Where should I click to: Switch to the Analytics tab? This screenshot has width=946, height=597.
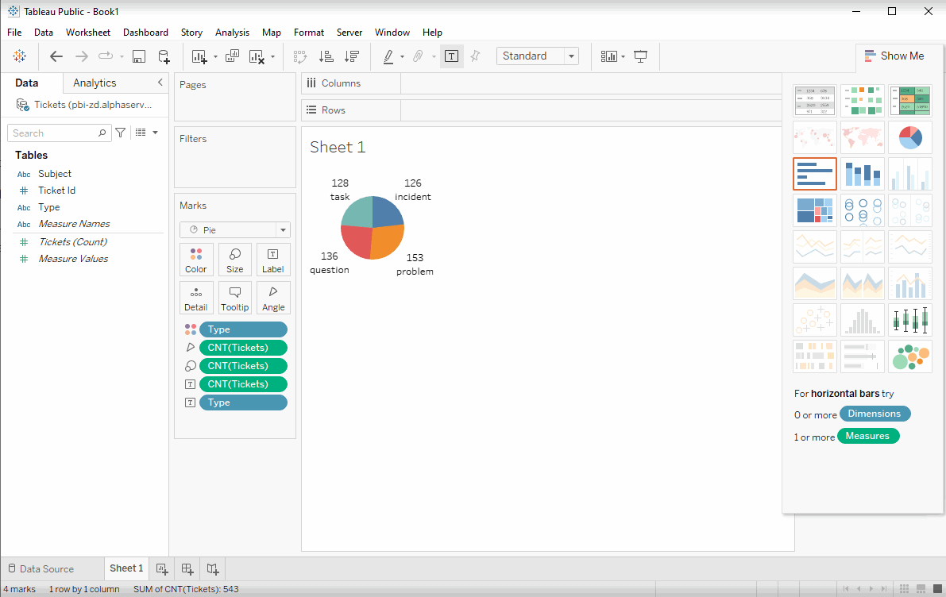coord(95,82)
